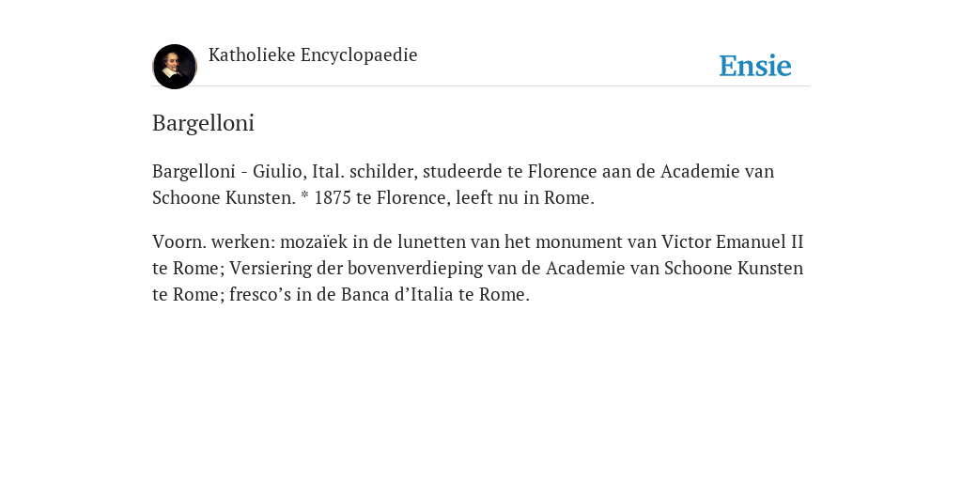Select the Bargelloni heading title

(x=203, y=123)
